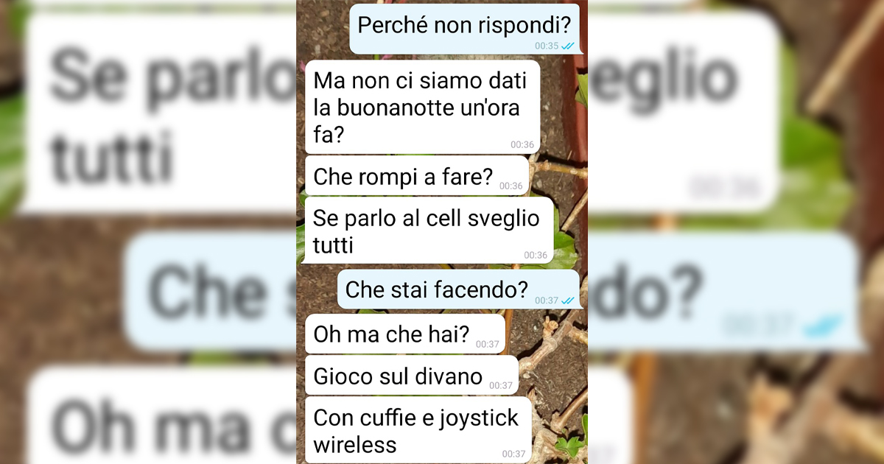This screenshot has height=464, width=884.
Task: Select the 'Con cuffie e joystick wireless' message
Action: 418,430
